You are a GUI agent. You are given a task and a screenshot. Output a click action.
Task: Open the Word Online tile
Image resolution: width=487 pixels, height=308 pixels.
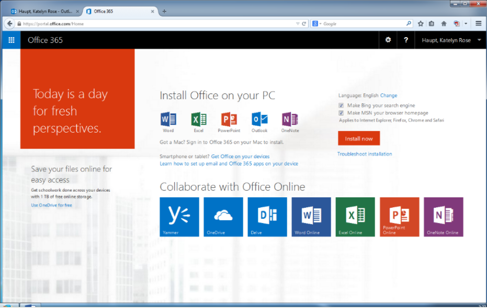[x=311, y=217]
